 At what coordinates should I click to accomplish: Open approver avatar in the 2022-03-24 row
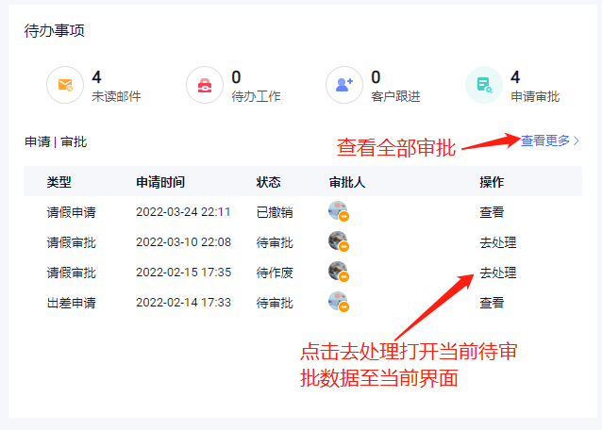pos(339,211)
